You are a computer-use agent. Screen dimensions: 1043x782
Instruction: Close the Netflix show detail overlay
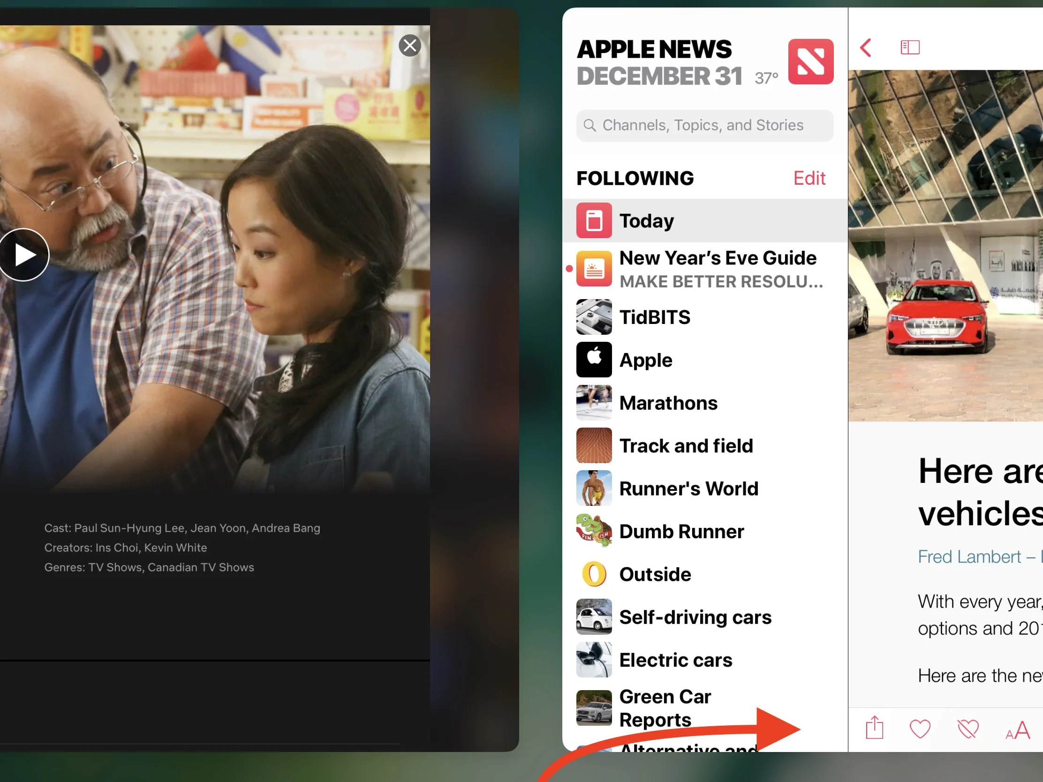coord(410,46)
